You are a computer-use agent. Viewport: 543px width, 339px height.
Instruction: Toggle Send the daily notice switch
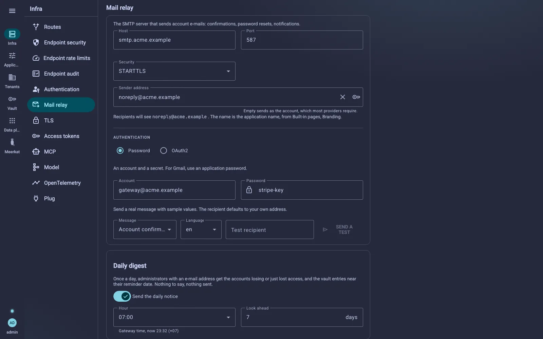(x=122, y=296)
